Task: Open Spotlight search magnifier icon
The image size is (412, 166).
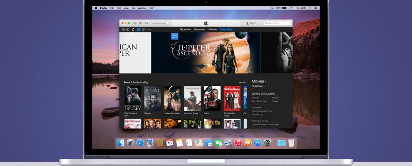Action: (310, 8)
